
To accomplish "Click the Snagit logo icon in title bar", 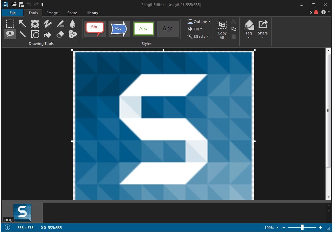I will tap(5, 4).
